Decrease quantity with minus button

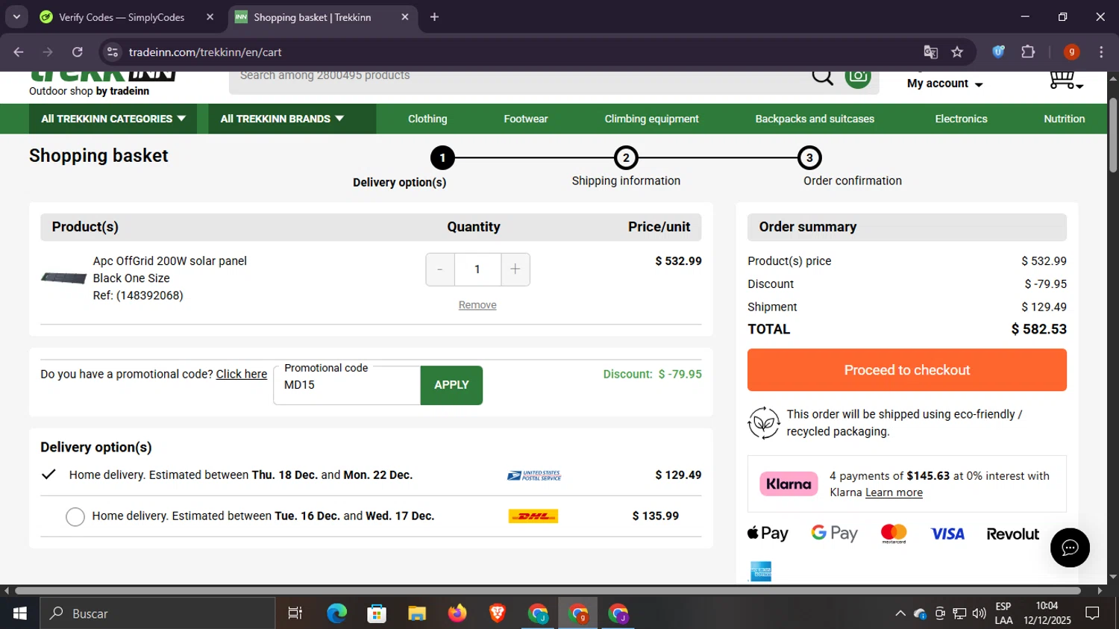[x=440, y=269]
